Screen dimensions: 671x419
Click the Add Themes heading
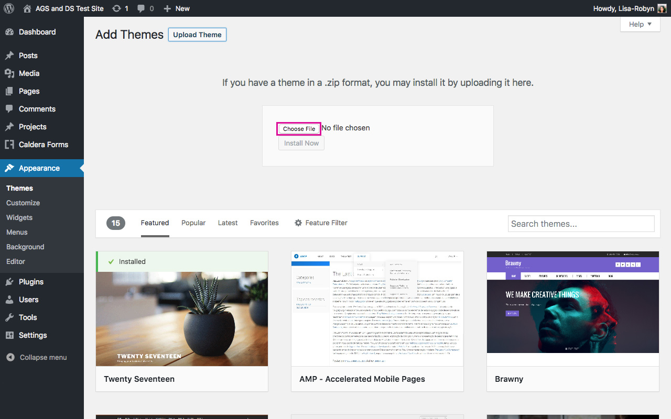[129, 35]
